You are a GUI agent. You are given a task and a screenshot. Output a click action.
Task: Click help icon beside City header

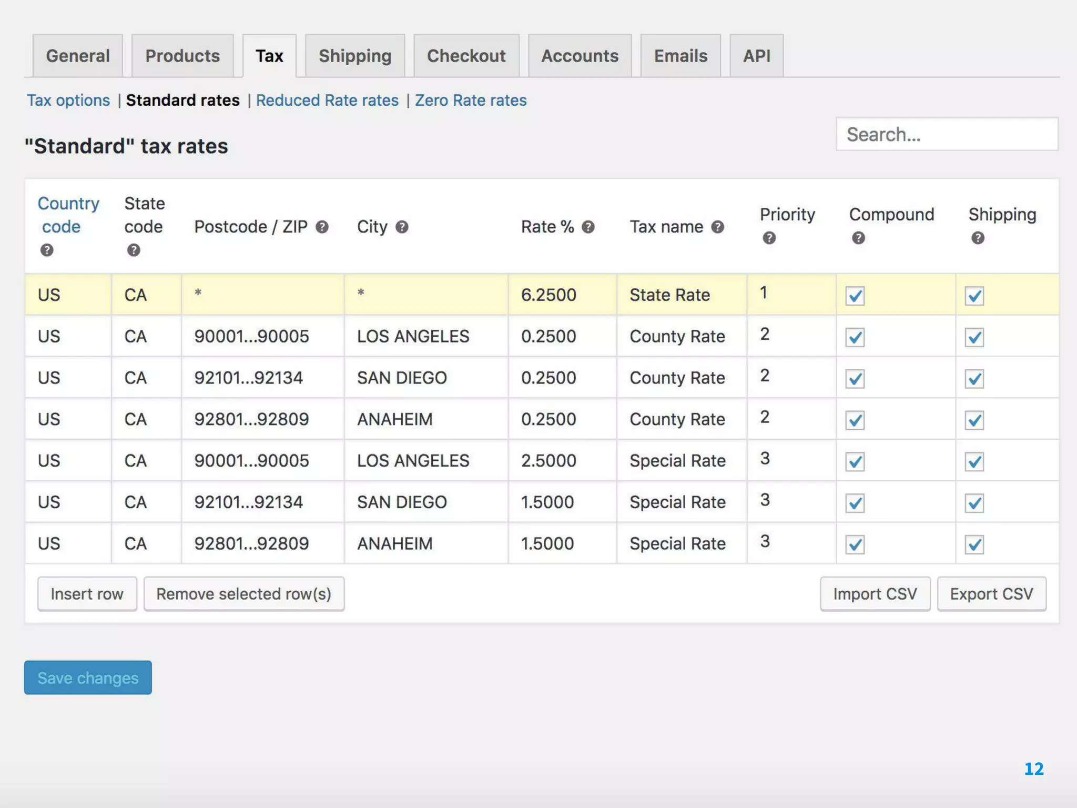tap(402, 227)
